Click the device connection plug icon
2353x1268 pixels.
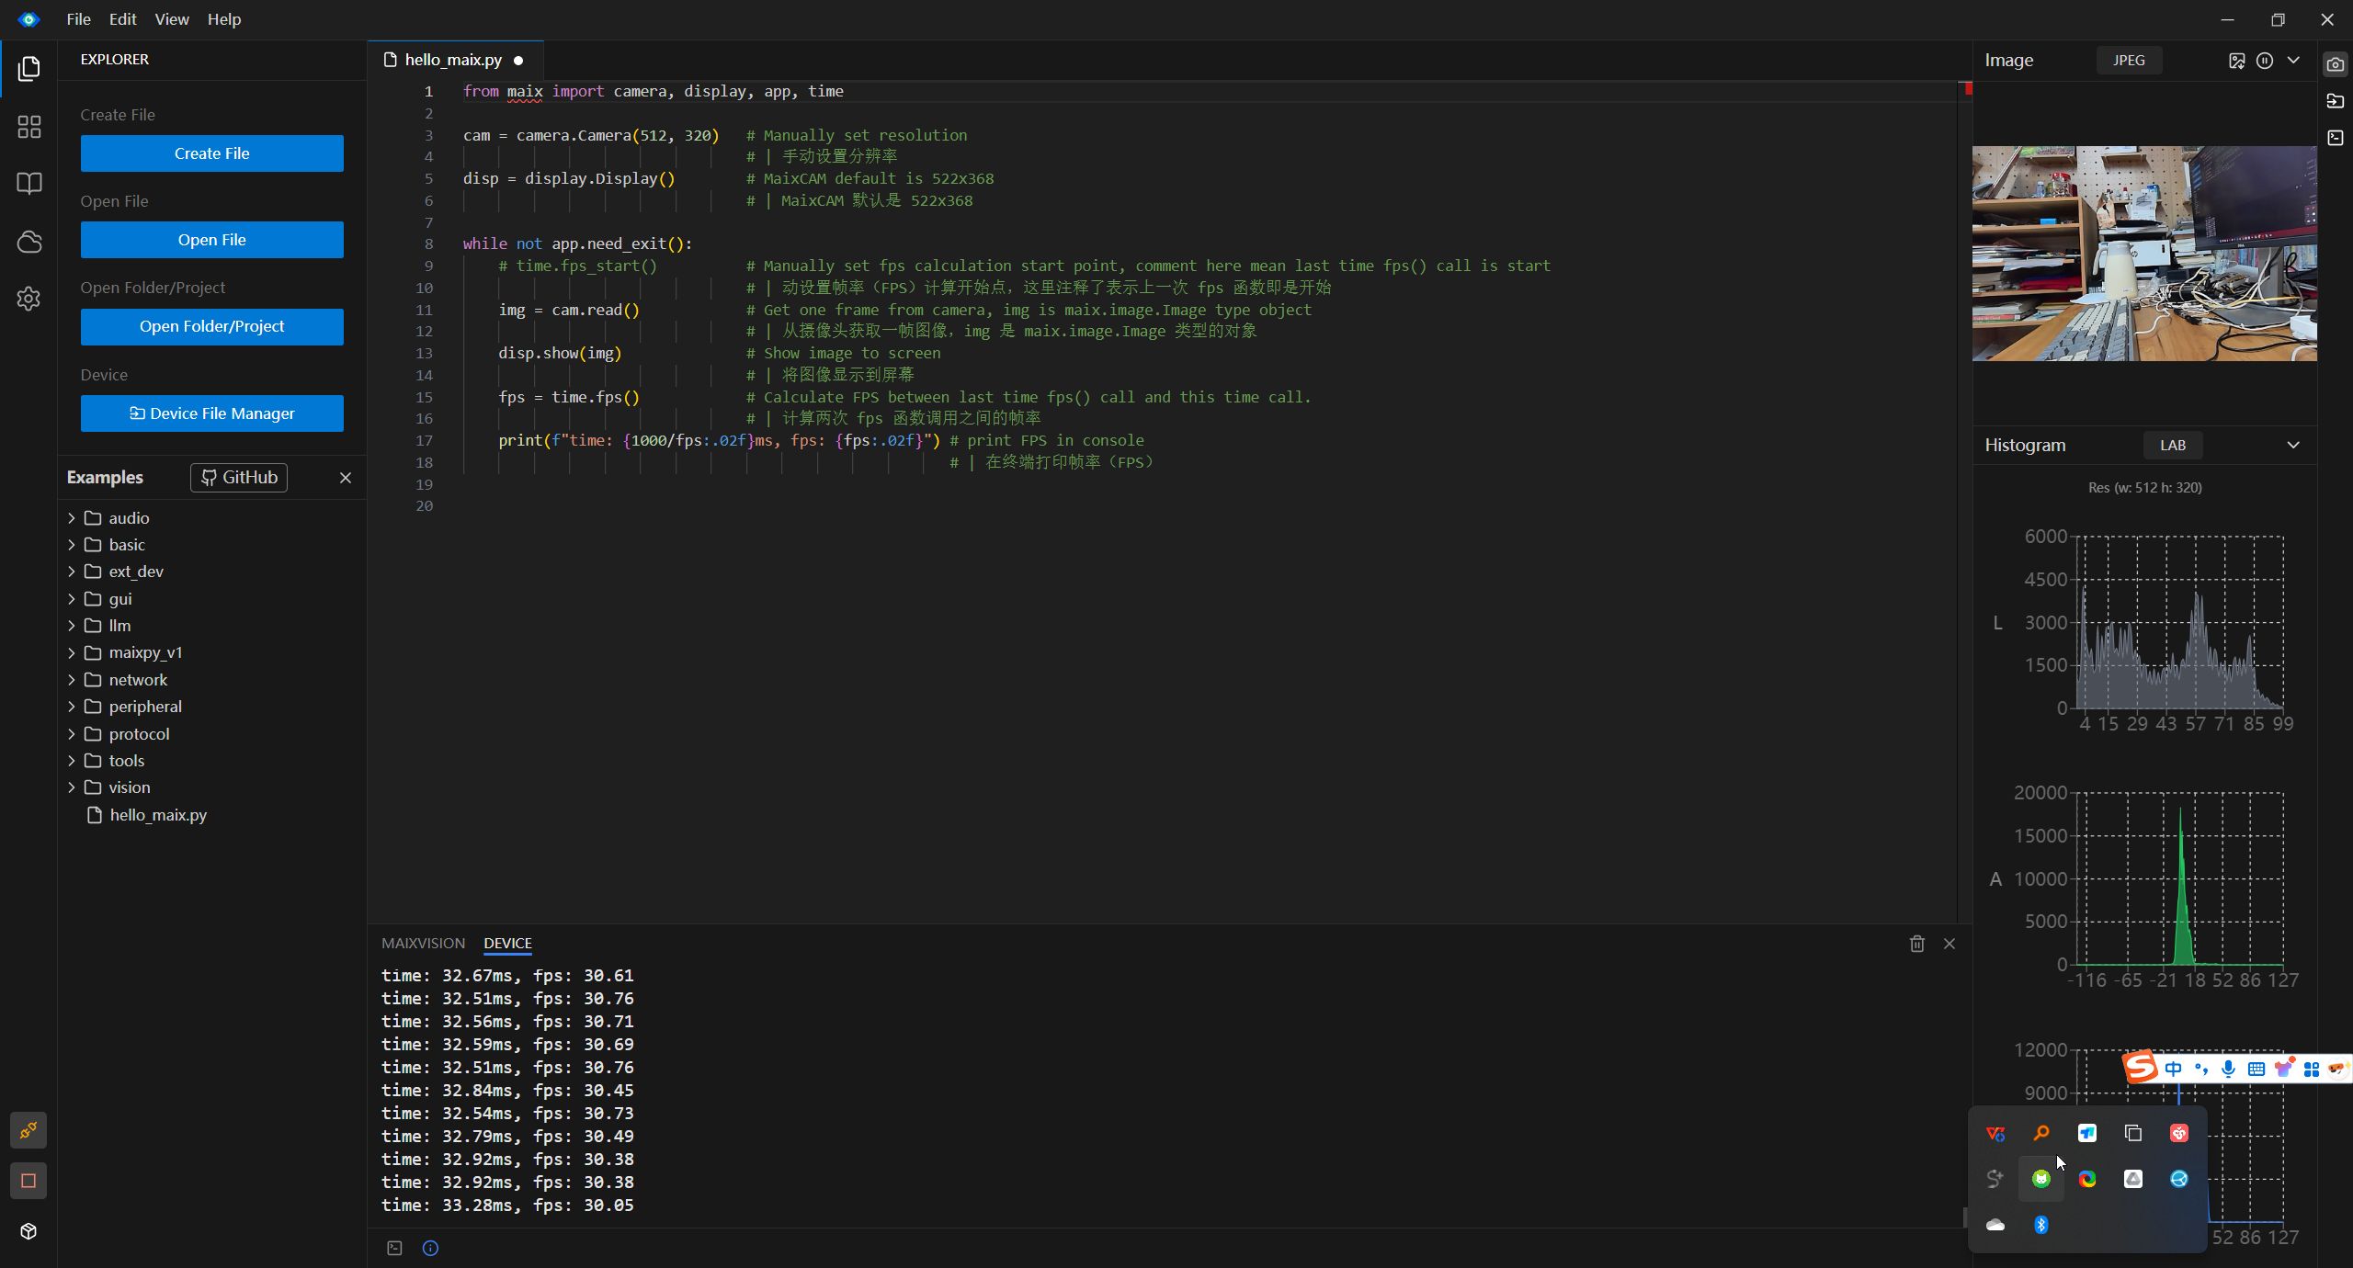[x=28, y=1130]
